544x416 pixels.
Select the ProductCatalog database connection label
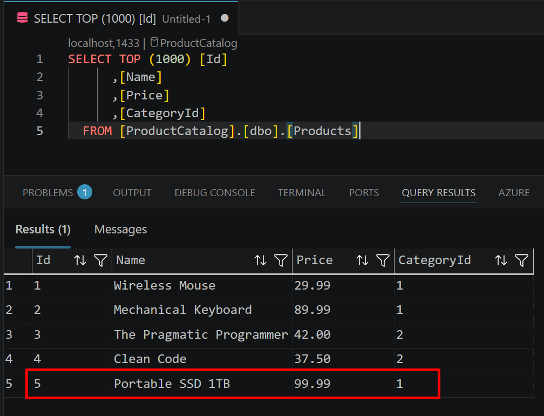coord(194,43)
